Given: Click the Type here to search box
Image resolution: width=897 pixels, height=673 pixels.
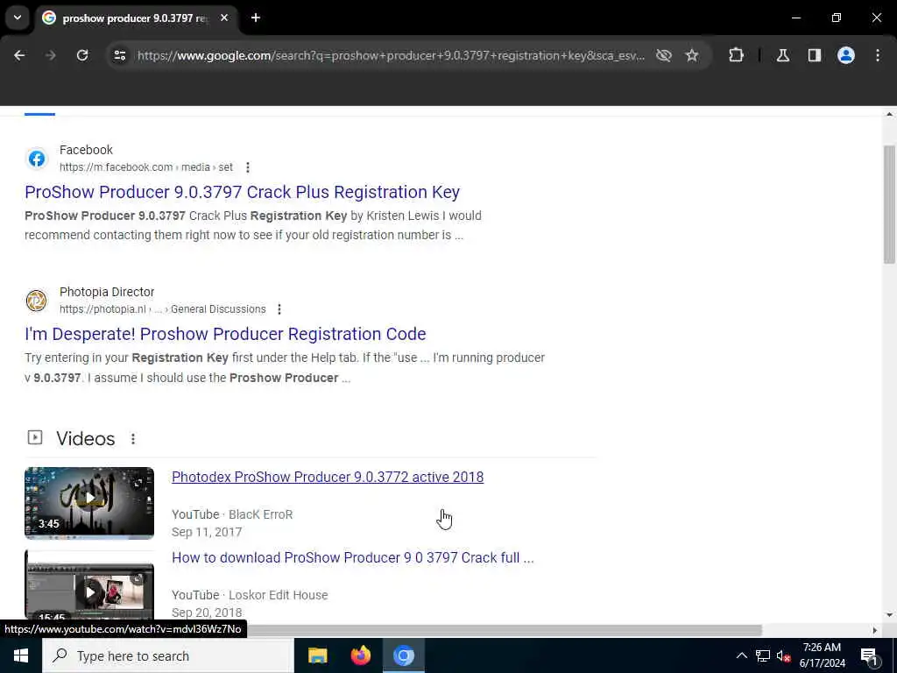Looking at the screenshot, I should pos(168,655).
